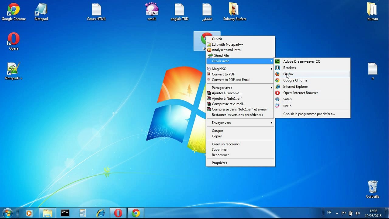Expand the MagicISO submenu
Screen dimensions: 389x219
pos(240,69)
